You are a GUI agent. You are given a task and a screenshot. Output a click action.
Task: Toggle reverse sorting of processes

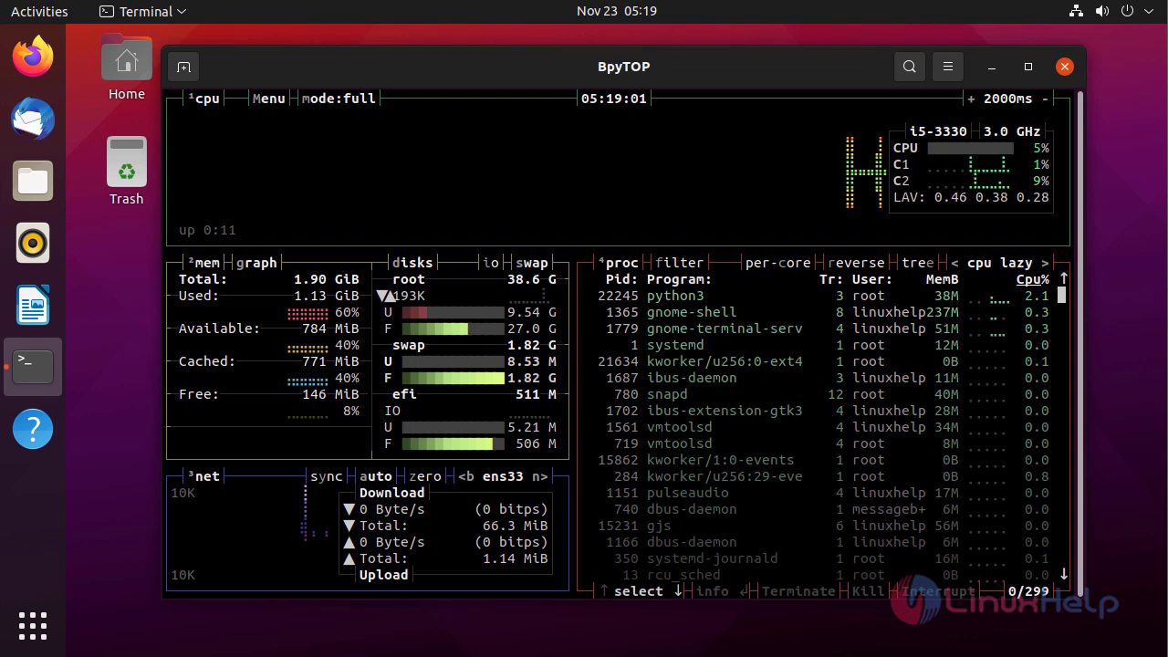coord(856,263)
